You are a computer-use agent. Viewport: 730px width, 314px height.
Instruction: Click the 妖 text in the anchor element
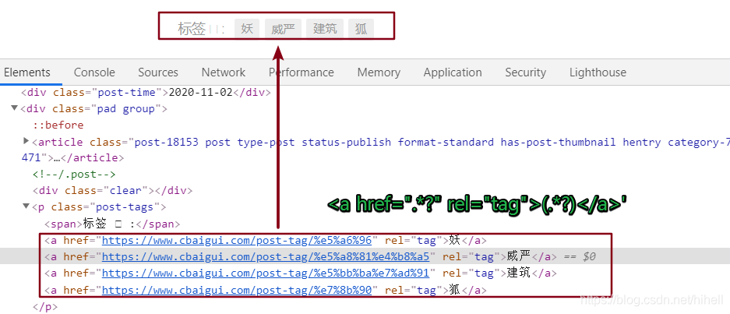tap(455, 241)
